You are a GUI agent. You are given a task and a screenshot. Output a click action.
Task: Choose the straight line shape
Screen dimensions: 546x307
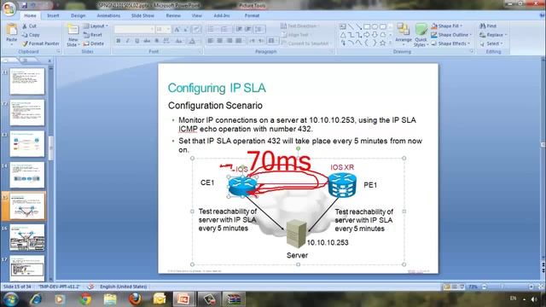[x=351, y=26]
